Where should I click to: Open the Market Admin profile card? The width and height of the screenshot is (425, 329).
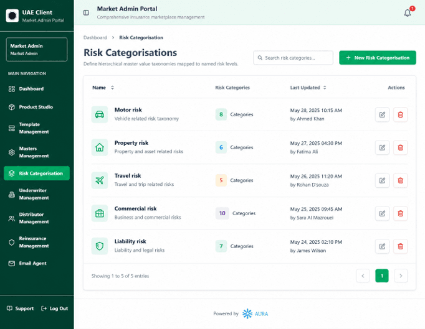coord(37,50)
